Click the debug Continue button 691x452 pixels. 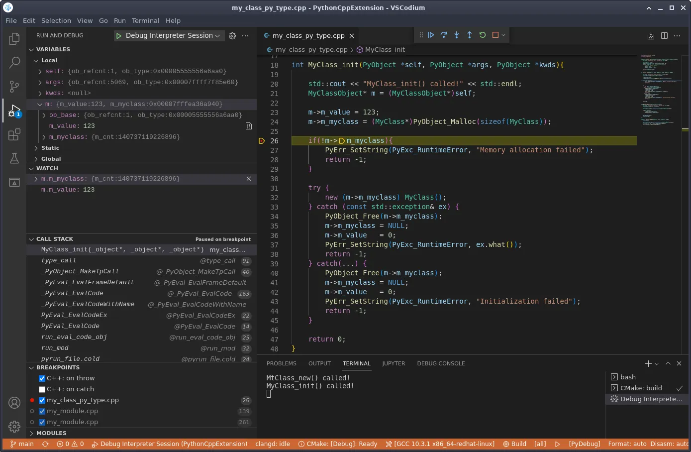431,35
